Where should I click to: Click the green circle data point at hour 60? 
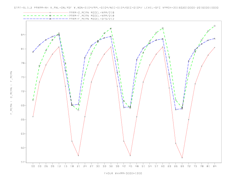163,28
